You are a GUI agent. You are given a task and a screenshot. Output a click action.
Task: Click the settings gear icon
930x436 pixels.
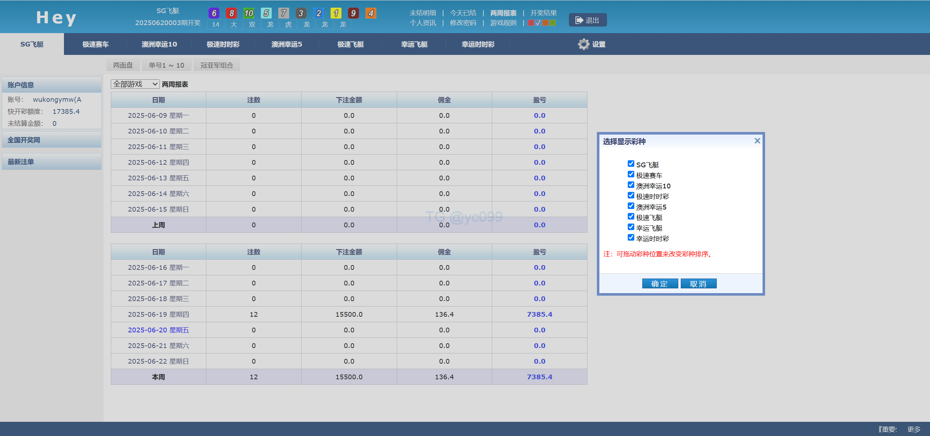coord(583,44)
